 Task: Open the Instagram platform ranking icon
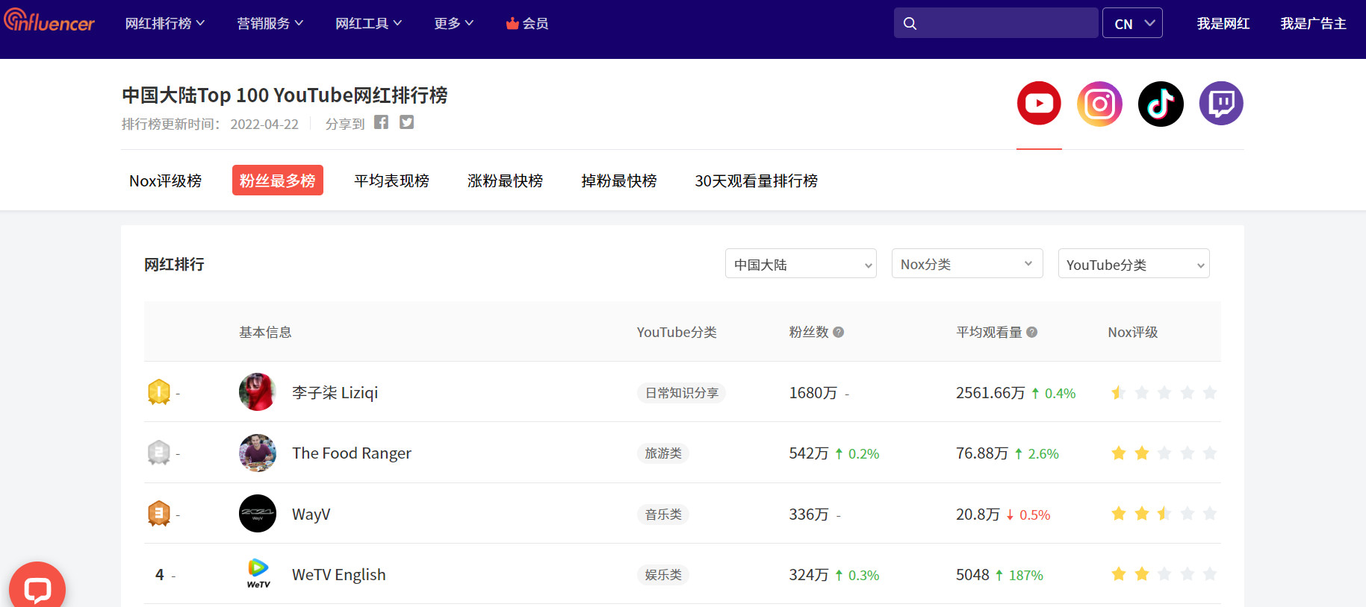(1099, 104)
